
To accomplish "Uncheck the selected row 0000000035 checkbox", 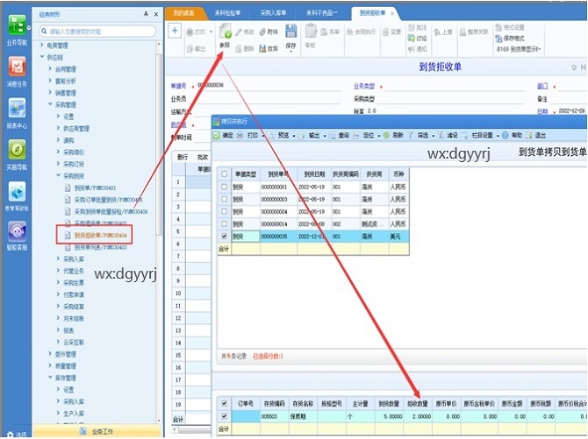I will coord(225,236).
